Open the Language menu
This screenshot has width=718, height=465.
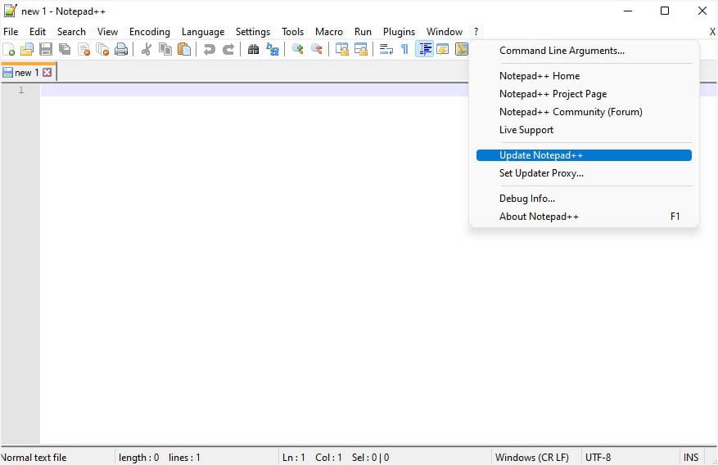pyautogui.click(x=203, y=32)
